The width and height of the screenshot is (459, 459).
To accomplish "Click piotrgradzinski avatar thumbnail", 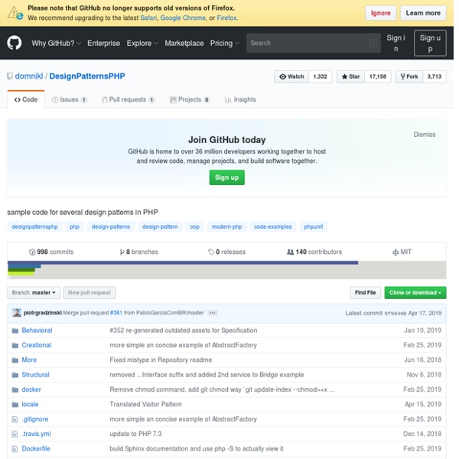I will (x=16, y=313).
